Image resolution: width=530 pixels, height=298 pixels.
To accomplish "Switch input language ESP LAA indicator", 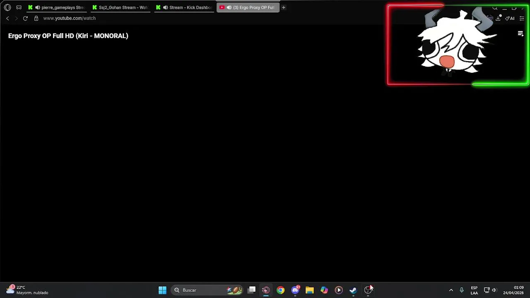I will click(x=474, y=290).
